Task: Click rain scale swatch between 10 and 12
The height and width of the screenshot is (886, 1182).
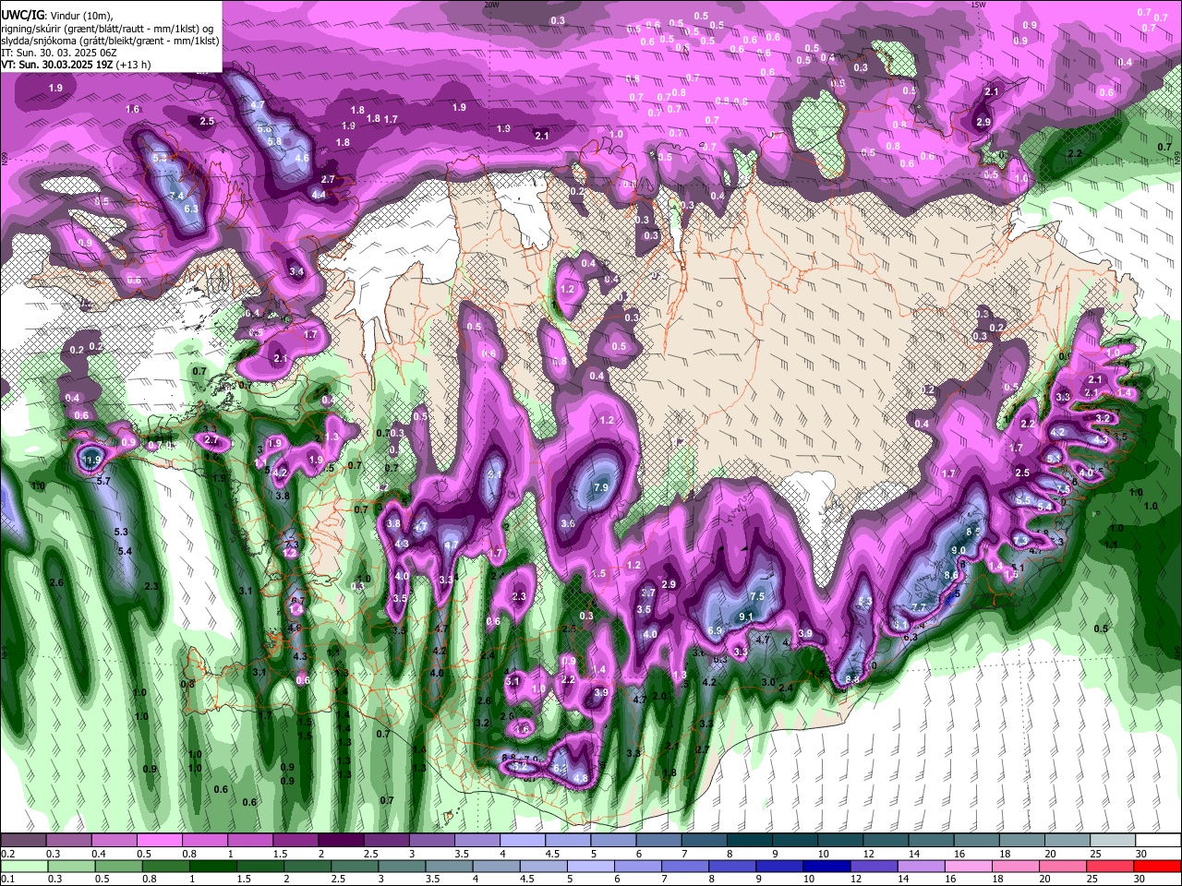Action: pos(827,866)
